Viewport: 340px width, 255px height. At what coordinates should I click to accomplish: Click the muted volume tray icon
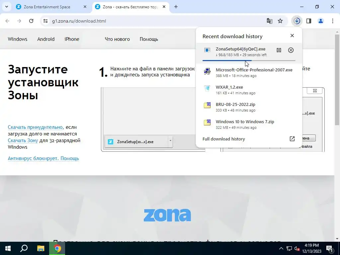[297, 248]
